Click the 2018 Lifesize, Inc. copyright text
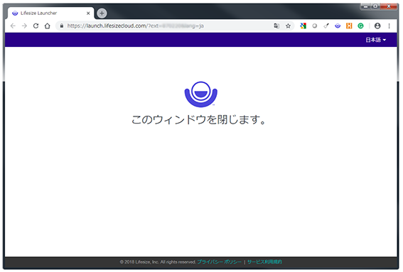Viewport: 403px width, 272px height. click(158, 262)
